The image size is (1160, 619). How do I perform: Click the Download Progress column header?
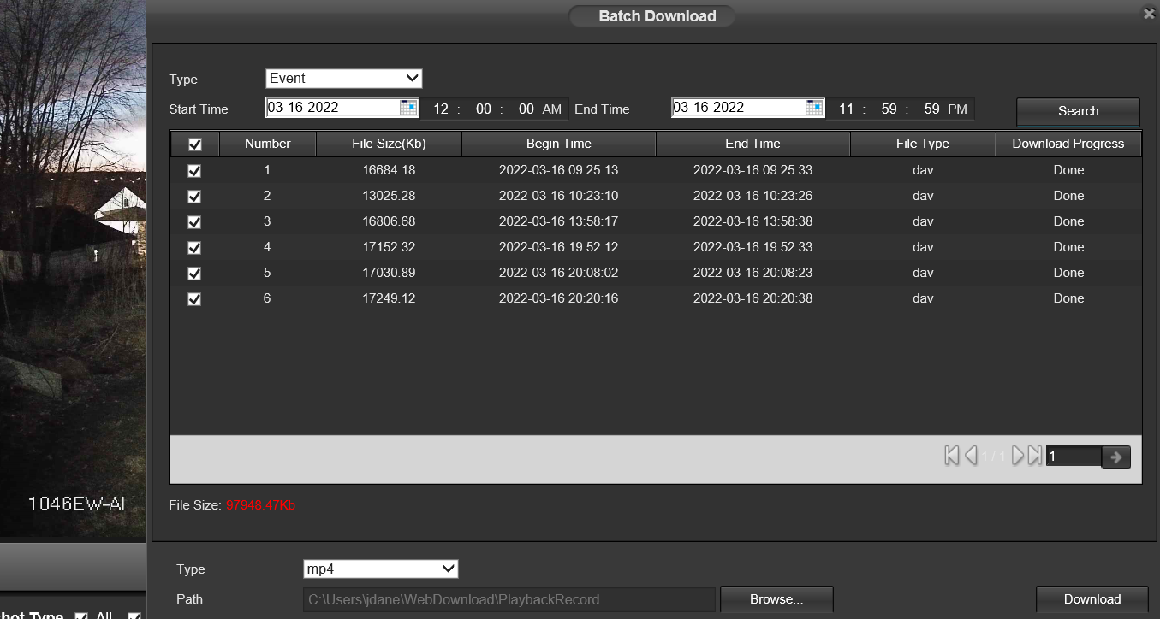coord(1068,144)
